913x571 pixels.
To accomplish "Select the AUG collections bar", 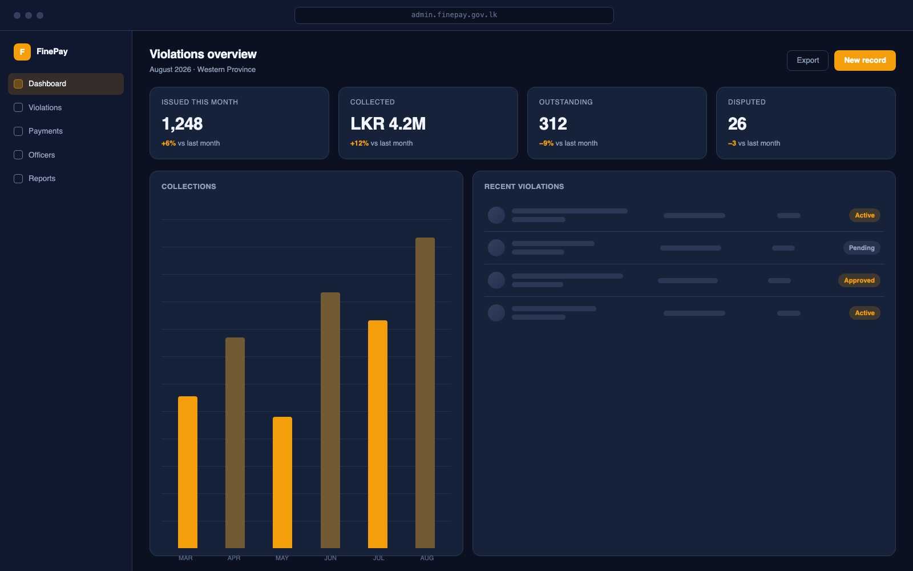I will click(425, 393).
